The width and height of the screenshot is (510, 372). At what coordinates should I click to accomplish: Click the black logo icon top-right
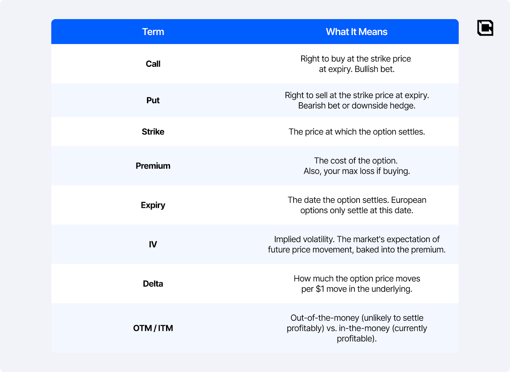click(485, 28)
